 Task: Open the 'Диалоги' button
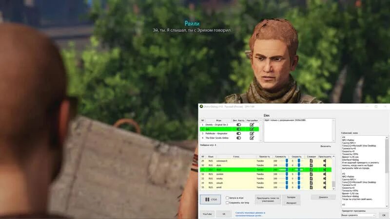(323, 197)
